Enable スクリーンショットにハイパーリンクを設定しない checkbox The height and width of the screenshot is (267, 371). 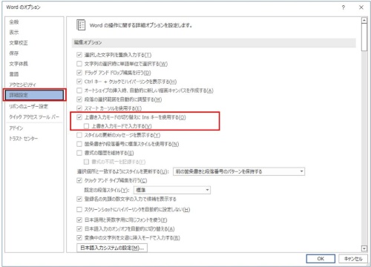79,210
